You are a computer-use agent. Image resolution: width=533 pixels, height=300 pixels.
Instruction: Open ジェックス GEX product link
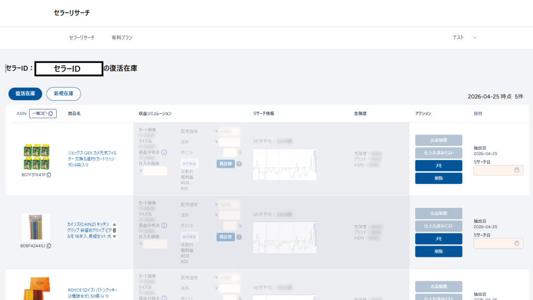pos(92,159)
